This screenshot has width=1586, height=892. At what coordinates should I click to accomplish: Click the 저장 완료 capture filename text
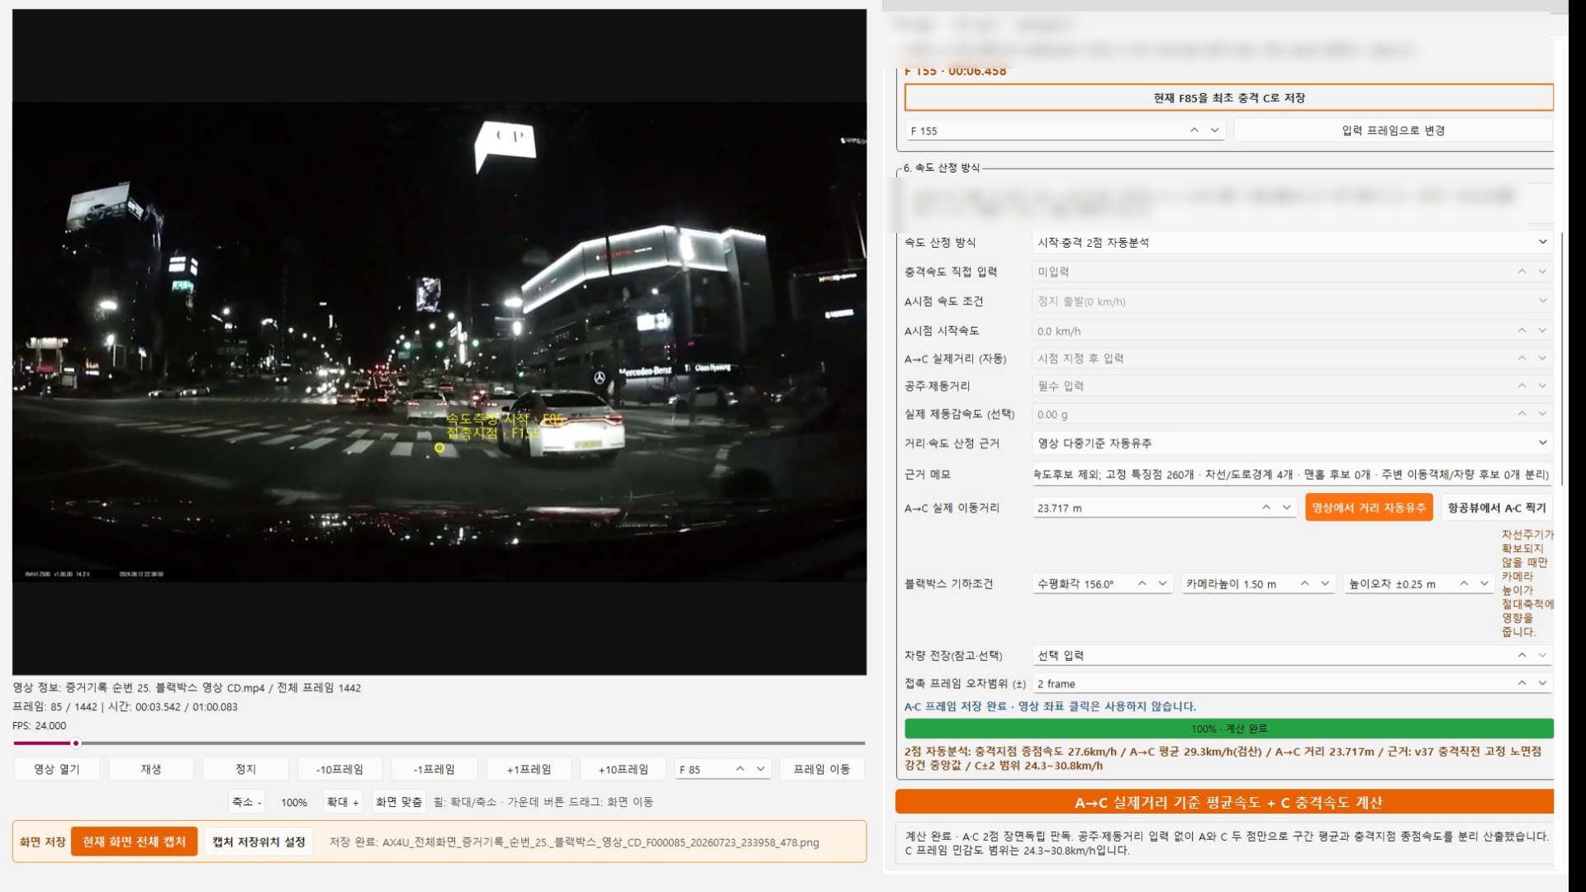[574, 842]
